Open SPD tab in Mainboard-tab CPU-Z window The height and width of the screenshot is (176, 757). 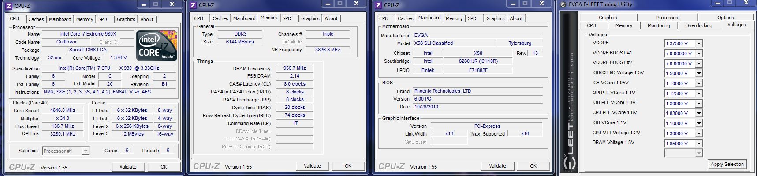click(x=472, y=18)
